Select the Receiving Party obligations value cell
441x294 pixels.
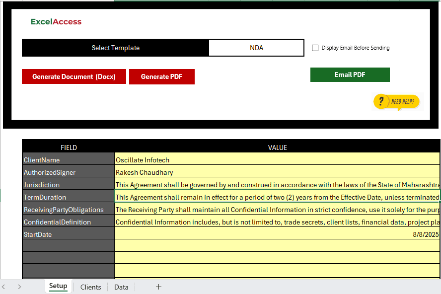click(277, 209)
